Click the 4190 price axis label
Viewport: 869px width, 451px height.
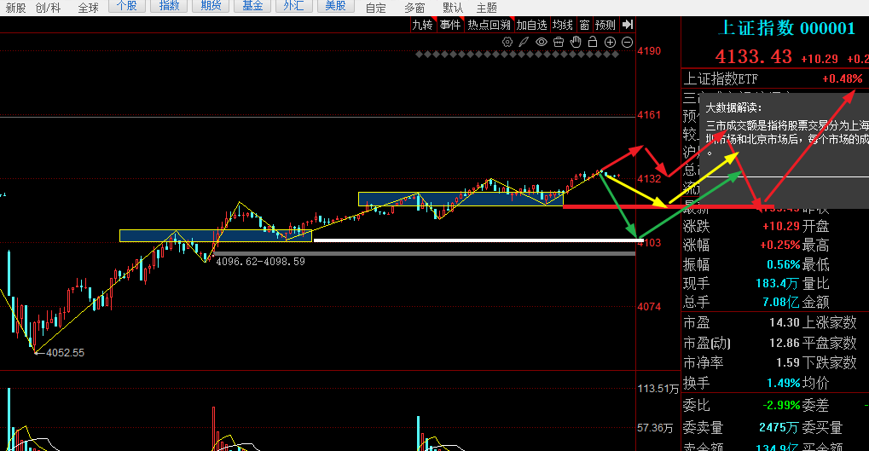click(x=649, y=51)
